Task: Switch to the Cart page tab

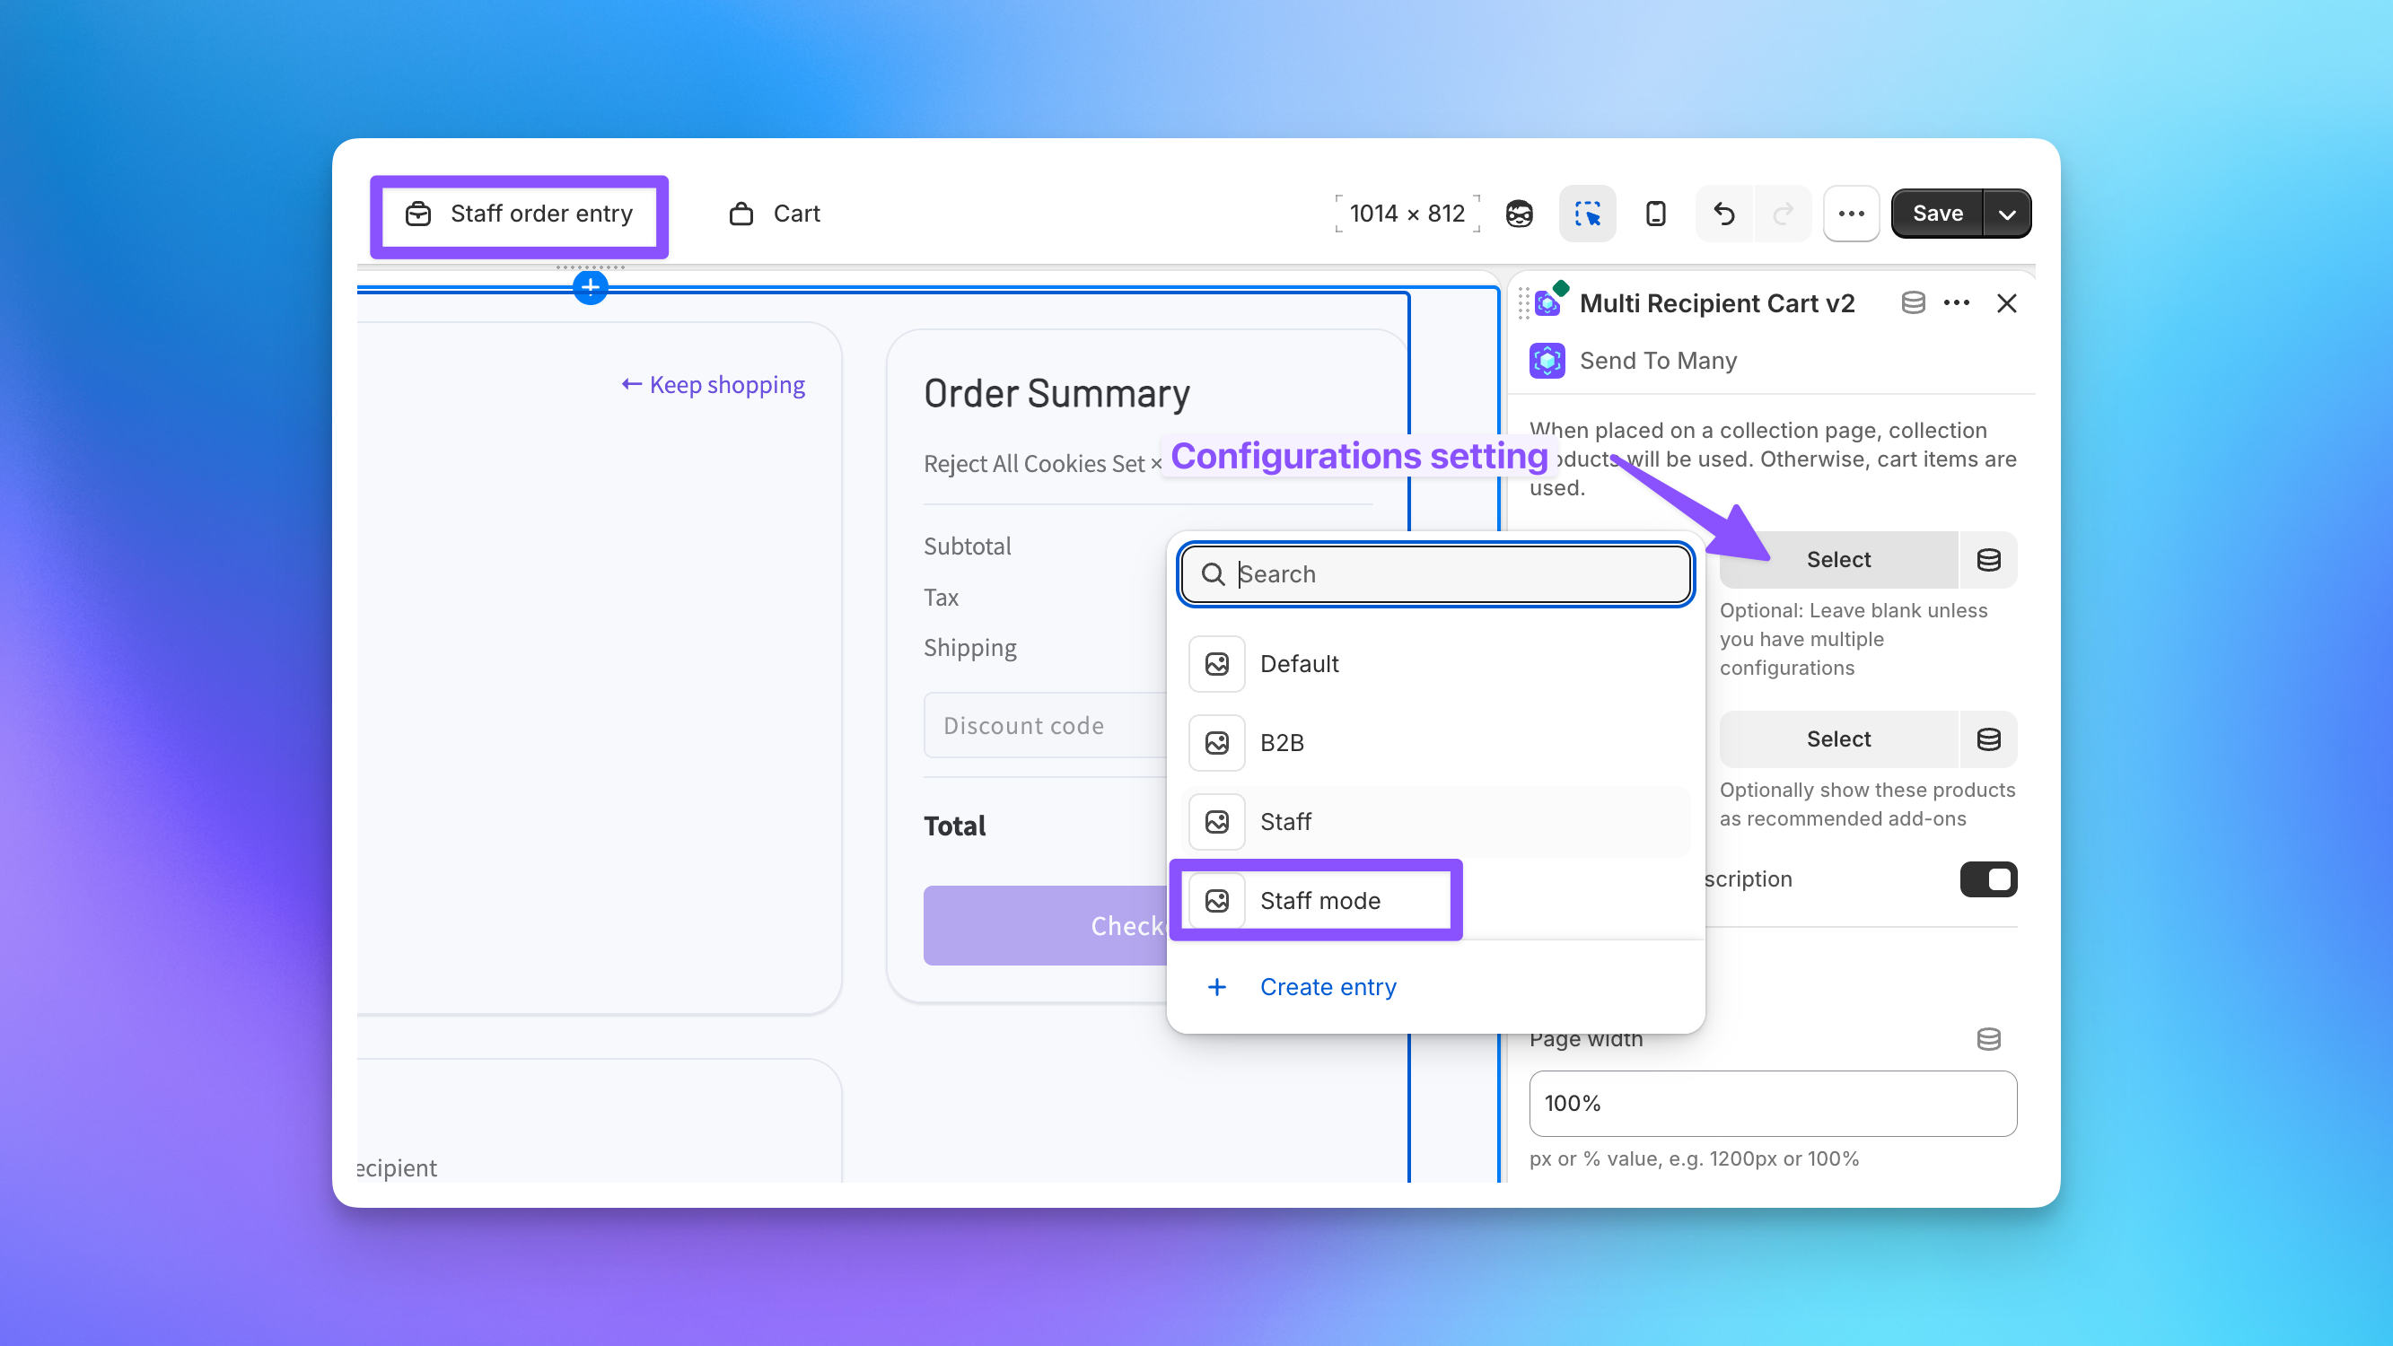Action: [x=775, y=214]
